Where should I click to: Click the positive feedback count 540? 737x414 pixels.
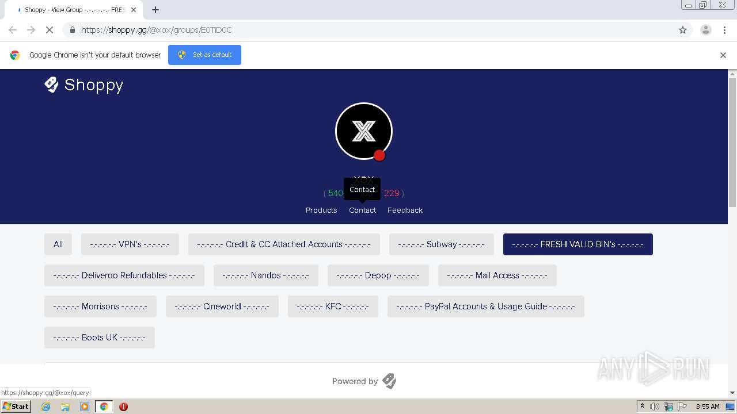pyautogui.click(x=335, y=193)
